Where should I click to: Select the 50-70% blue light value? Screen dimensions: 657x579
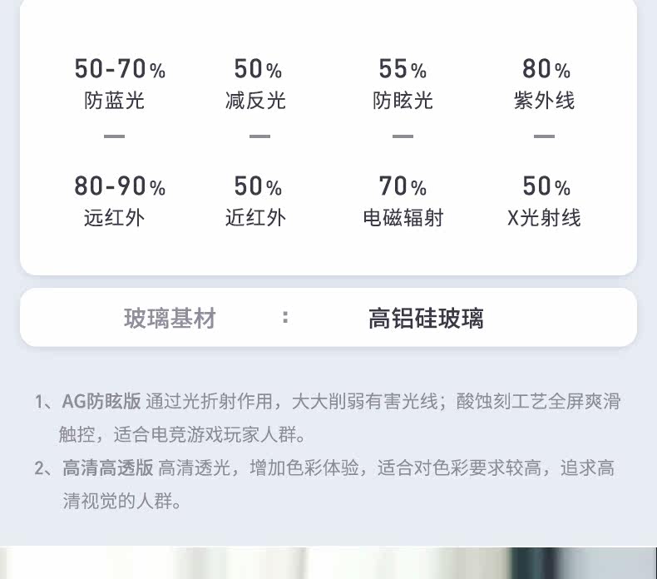120,69
